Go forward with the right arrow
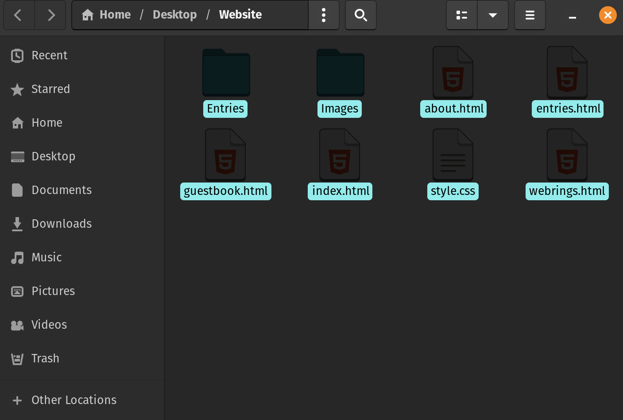The width and height of the screenshot is (623, 420). pos(51,16)
